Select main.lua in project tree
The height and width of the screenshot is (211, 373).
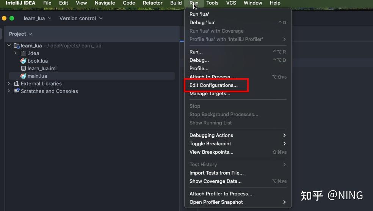pos(92,76)
